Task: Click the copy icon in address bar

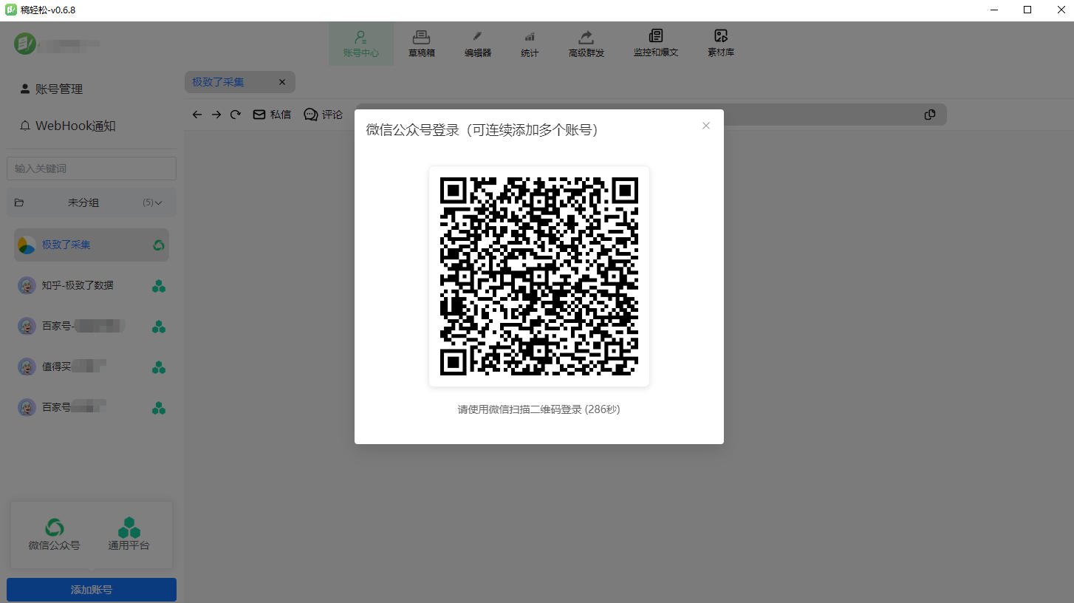Action: 929,115
